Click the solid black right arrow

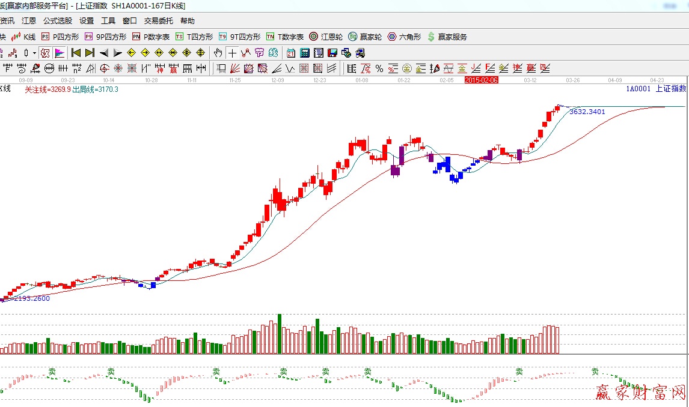(118, 53)
